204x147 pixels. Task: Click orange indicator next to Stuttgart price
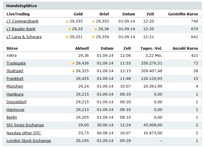73,71
